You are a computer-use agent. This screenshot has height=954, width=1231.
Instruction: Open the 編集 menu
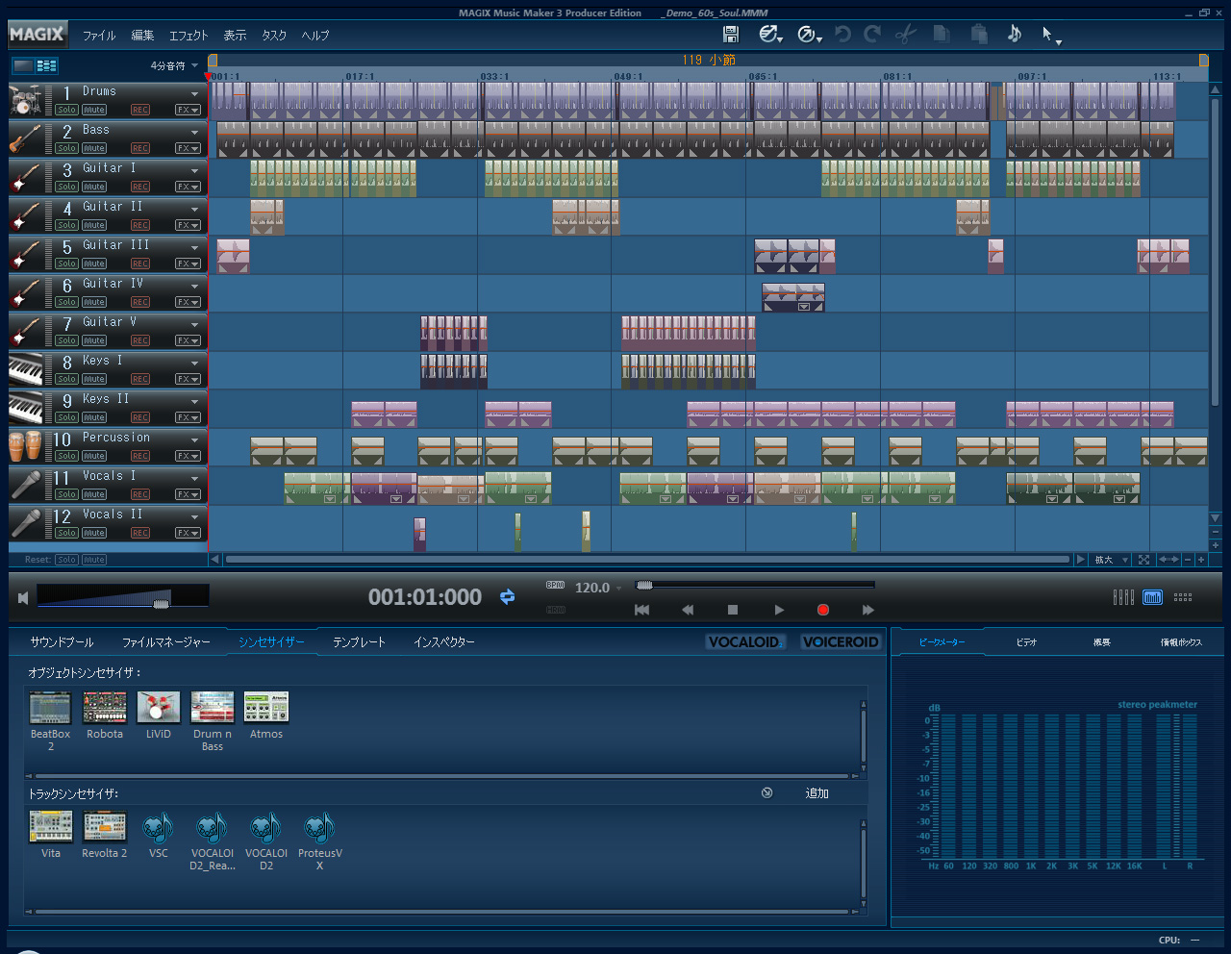[x=142, y=36]
